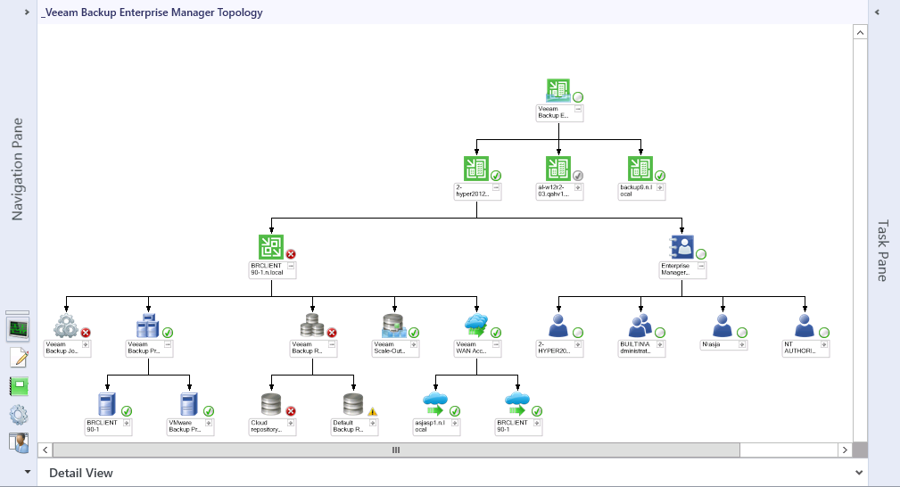
Task: Click critical status badge on Veeam Backup Jo..
Action: click(x=86, y=333)
